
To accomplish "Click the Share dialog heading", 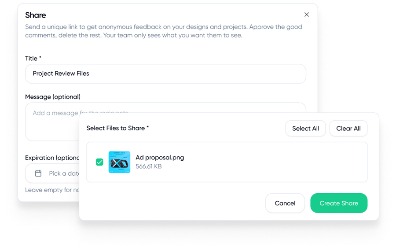I will [x=36, y=15].
